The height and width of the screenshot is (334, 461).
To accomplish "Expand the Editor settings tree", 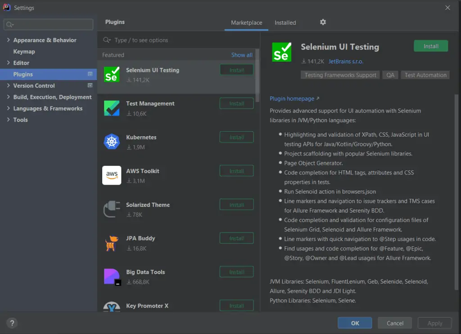I will click(8, 62).
